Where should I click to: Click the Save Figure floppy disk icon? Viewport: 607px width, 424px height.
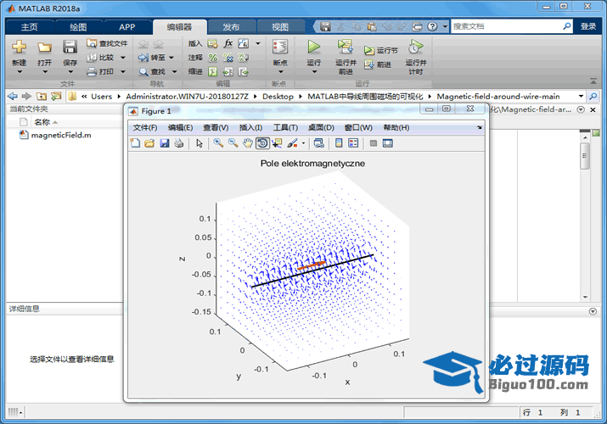pos(164,143)
